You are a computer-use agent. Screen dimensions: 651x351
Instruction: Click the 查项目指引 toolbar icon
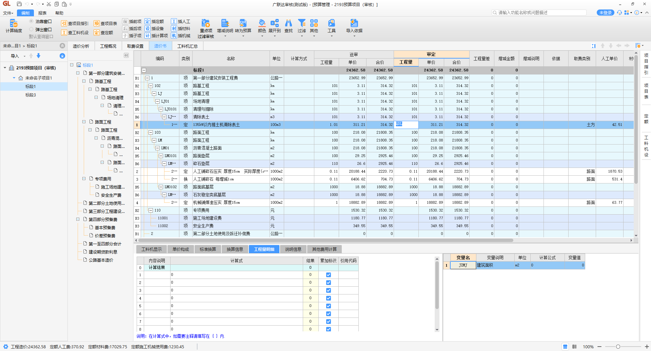click(x=75, y=23)
